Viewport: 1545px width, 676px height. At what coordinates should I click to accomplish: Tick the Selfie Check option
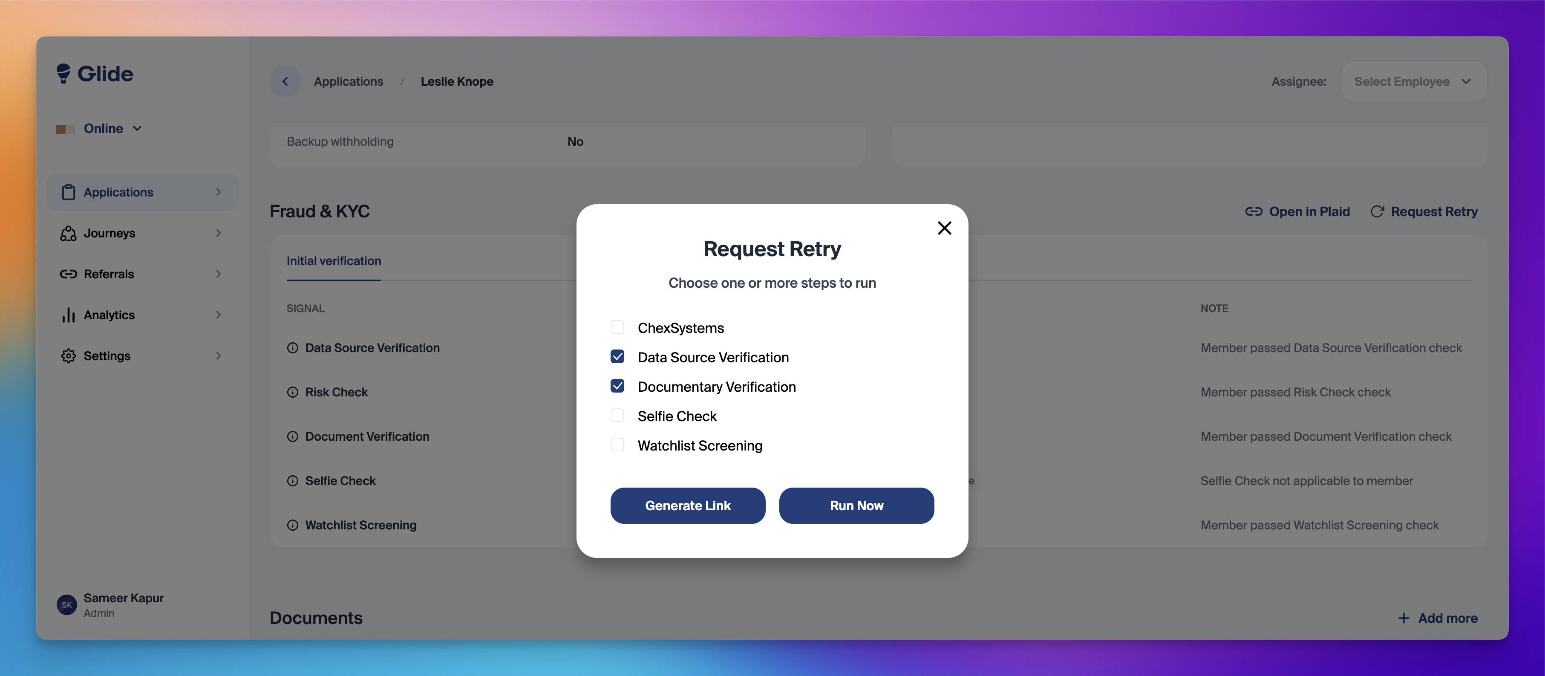coord(617,416)
